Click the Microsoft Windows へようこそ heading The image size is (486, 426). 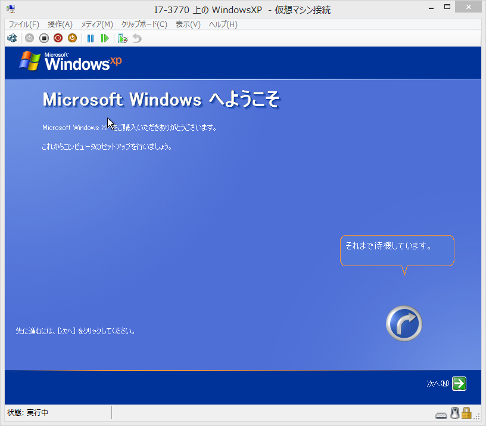tap(161, 100)
